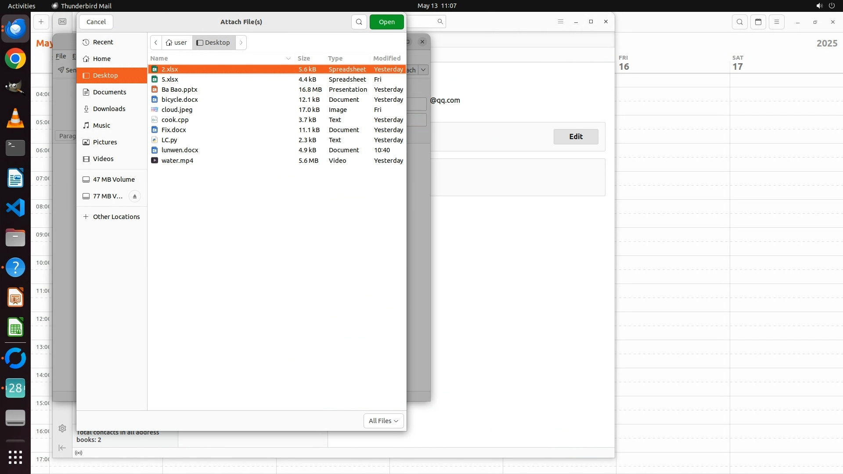Viewport: 843px width, 474px height.
Task: Sort files using the Name column arrow
Action: pos(288,58)
